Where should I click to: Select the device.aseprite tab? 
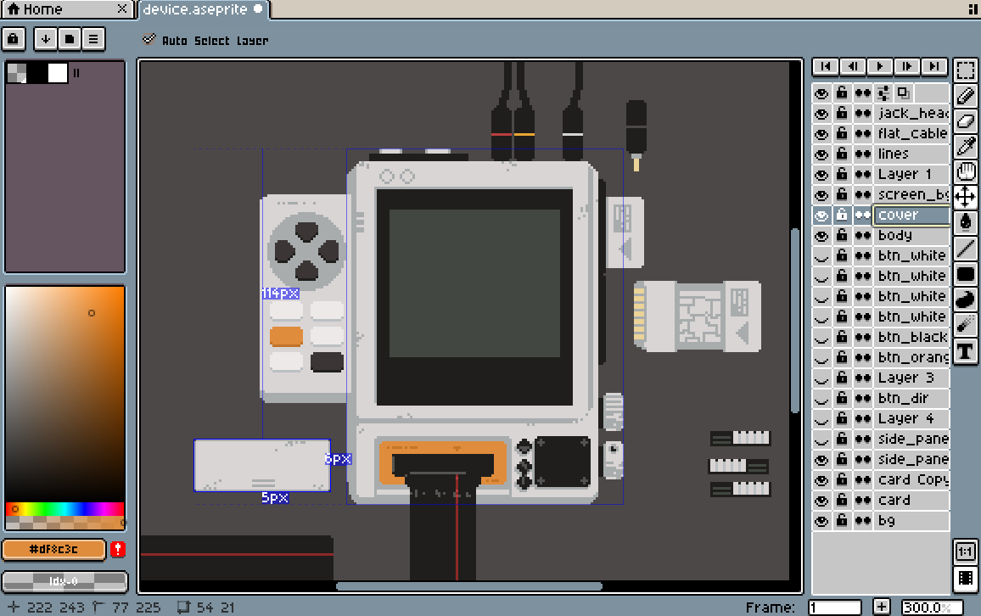click(x=195, y=9)
